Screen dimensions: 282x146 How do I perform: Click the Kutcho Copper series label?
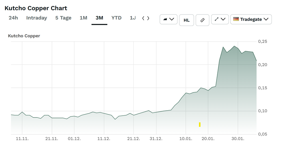24,36
